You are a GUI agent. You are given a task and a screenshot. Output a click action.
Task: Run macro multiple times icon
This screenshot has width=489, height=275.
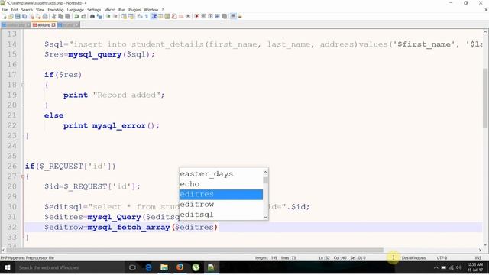click(217, 16)
